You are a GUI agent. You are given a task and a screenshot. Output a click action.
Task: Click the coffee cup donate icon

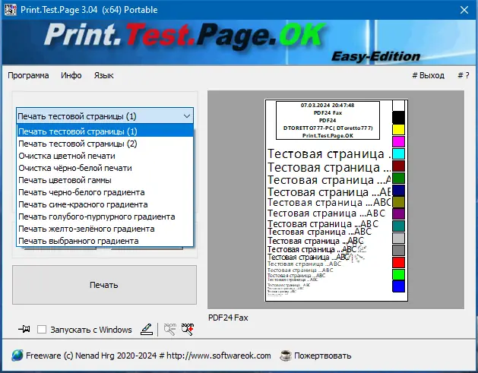point(286,356)
